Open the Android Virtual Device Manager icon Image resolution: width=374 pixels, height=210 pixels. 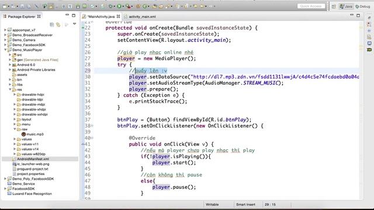(84, 6)
